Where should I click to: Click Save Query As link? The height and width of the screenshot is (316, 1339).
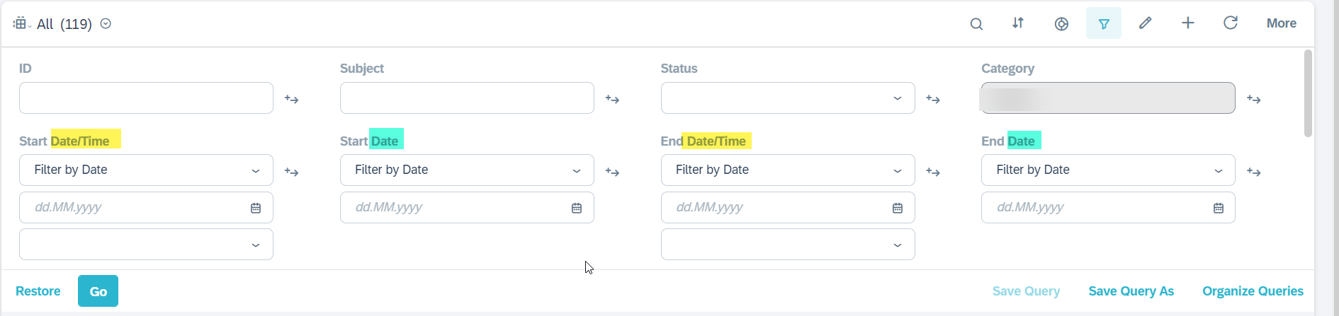1131,291
